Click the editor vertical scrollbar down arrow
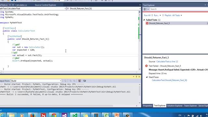The width and height of the screenshot is (208, 117). 139,69
